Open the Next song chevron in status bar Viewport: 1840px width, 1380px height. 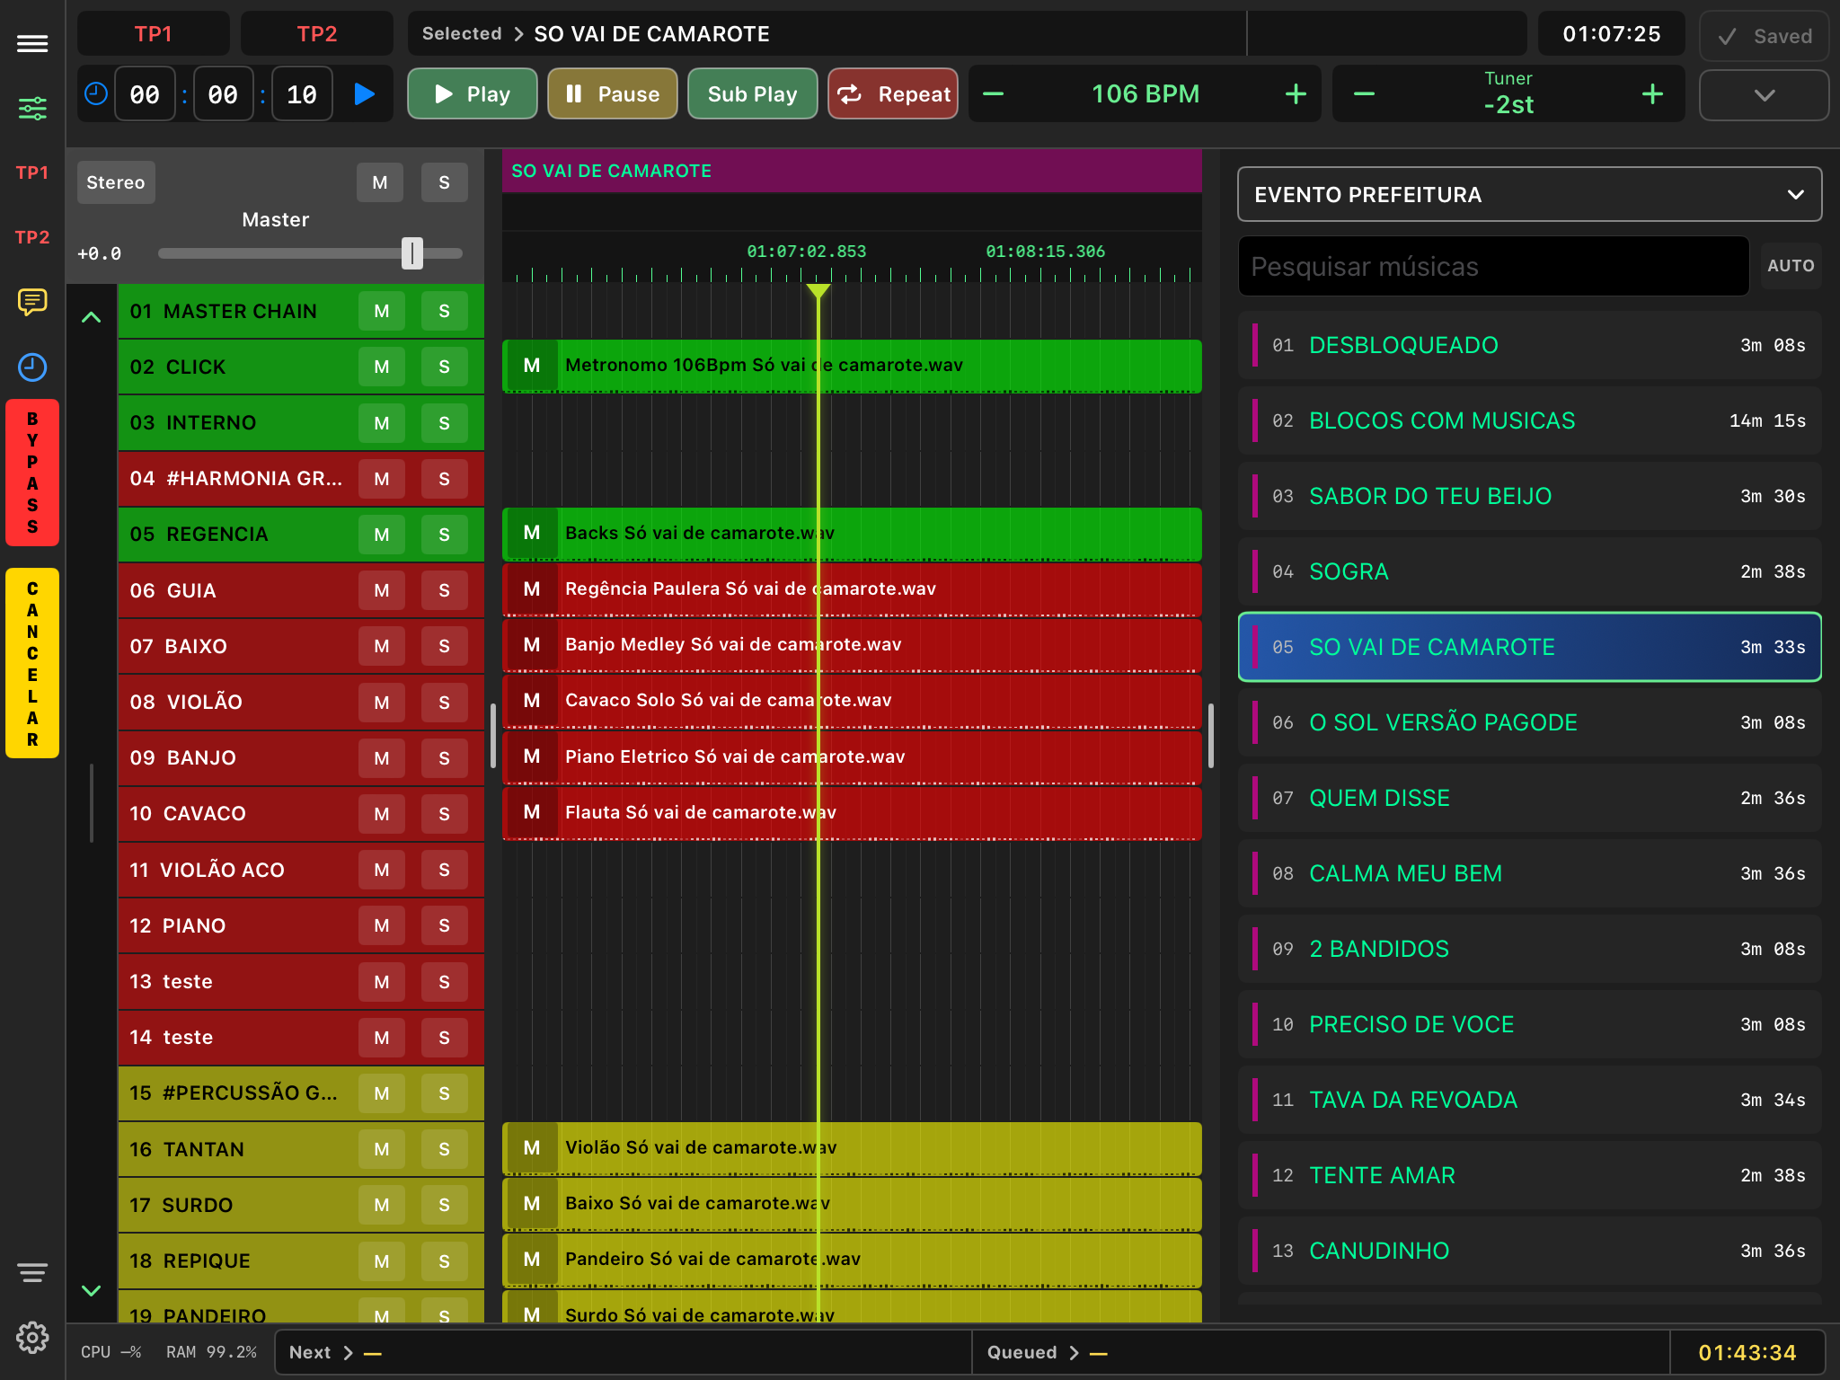pyautogui.click(x=348, y=1353)
